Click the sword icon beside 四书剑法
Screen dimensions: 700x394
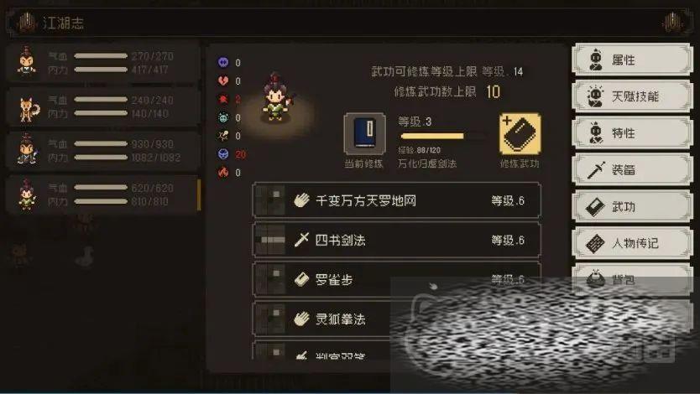tap(301, 240)
